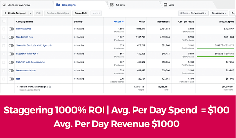Switch to the Ad sets tab
The height and width of the screenshot is (138, 236).
coord(134,5)
